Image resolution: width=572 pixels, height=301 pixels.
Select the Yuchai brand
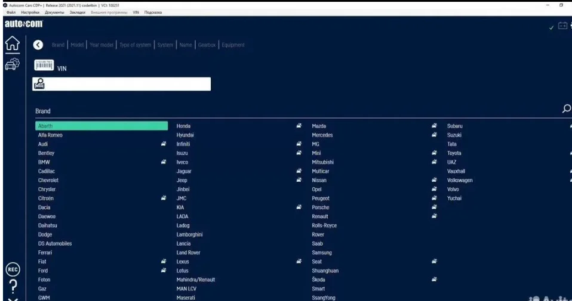(x=454, y=198)
